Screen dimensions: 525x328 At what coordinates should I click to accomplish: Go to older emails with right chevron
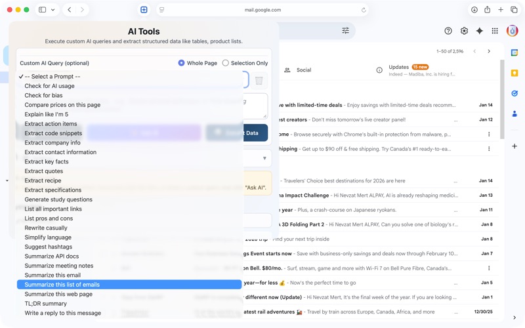[489, 51]
